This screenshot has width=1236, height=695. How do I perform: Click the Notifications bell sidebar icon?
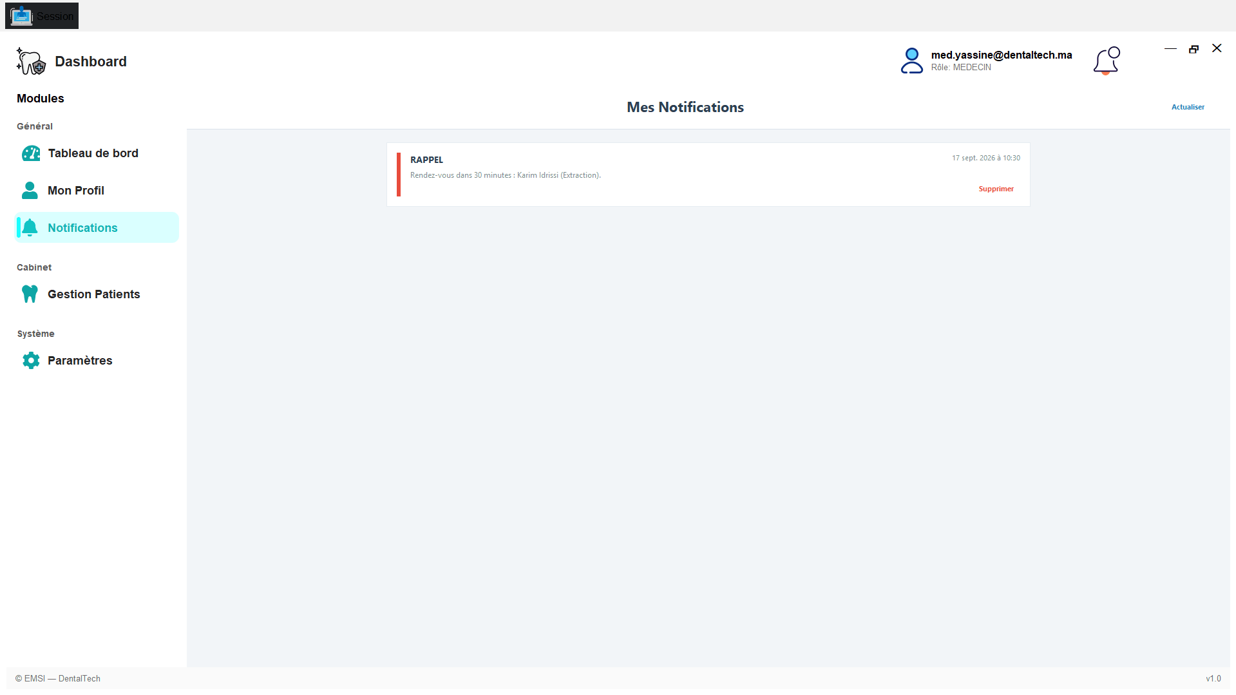(x=30, y=228)
